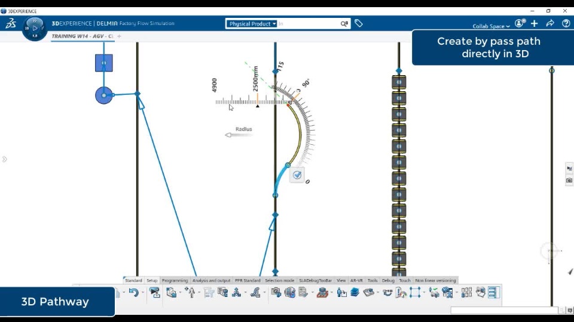Click the document list icon in toolbar

click(303, 292)
